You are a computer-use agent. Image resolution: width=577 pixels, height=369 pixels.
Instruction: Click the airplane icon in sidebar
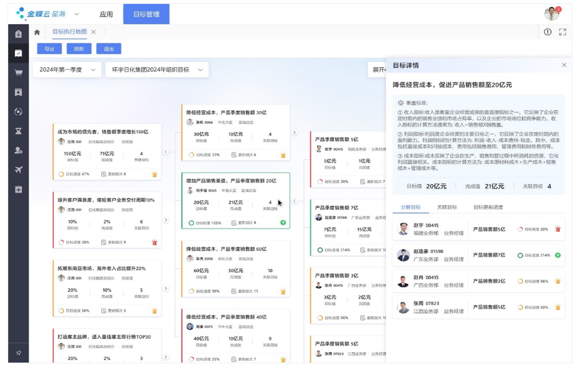click(19, 170)
